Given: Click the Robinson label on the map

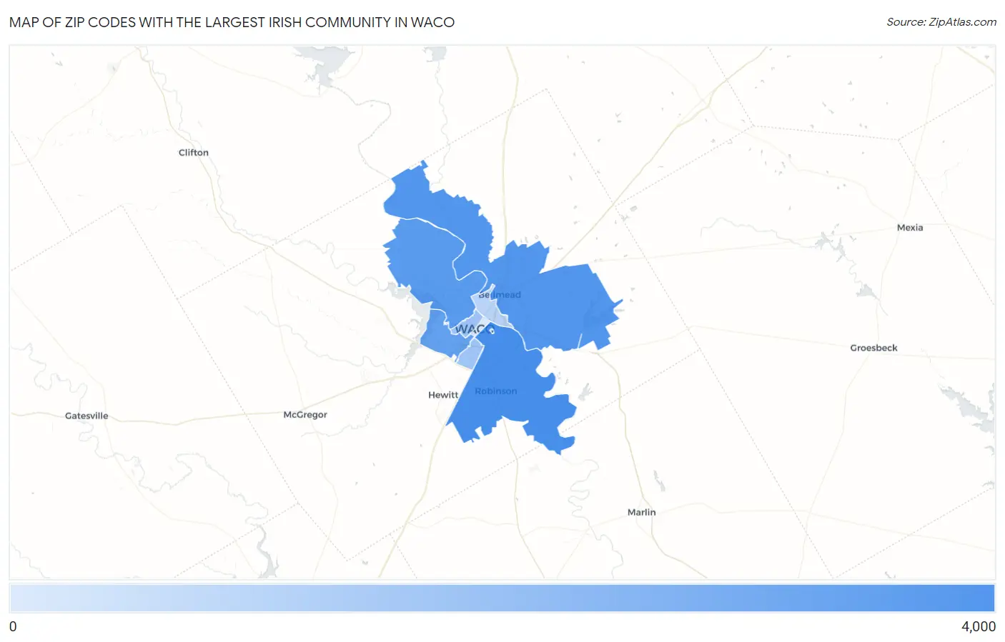Looking at the screenshot, I should 495,391.
